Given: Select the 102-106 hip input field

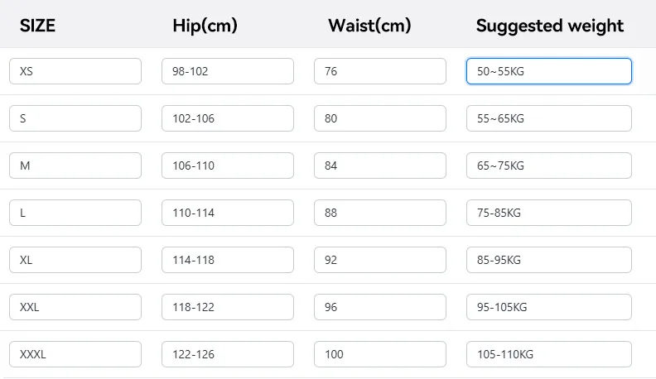Looking at the screenshot, I should coord(228,118).
